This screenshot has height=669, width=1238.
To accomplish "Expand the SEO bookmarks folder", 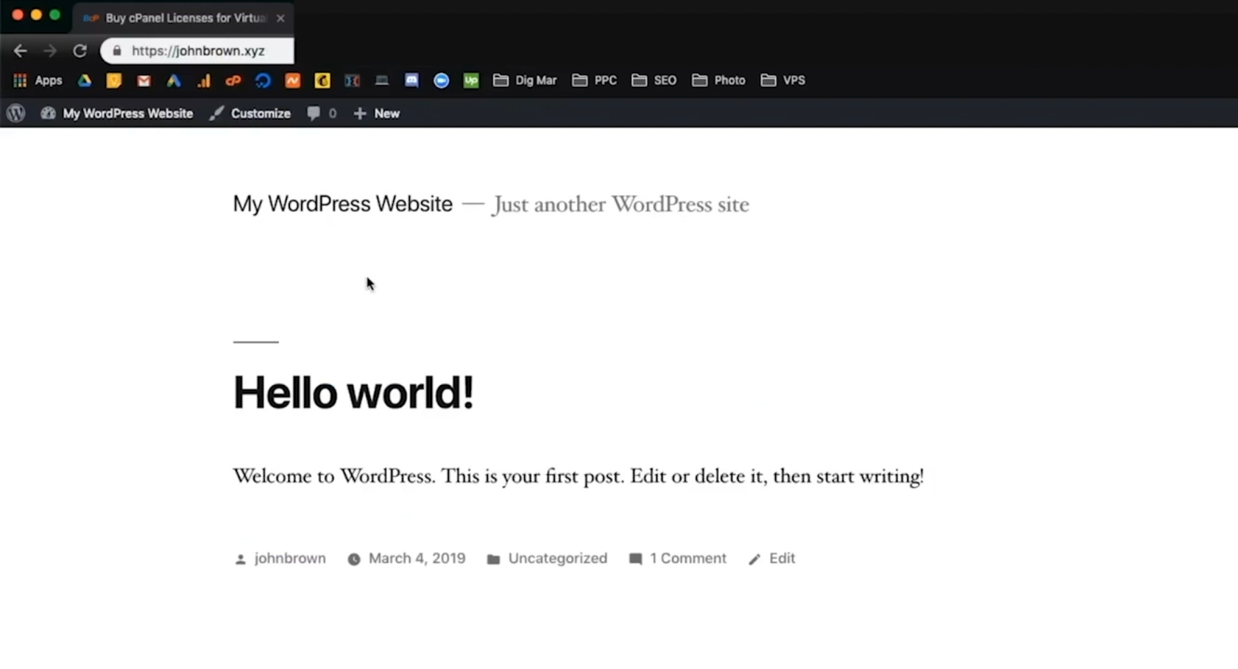I will click(x=654, y=81).
